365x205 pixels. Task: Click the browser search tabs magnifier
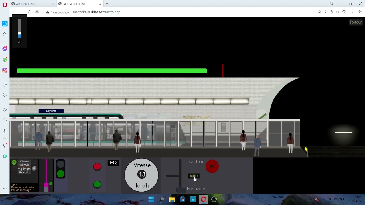pos(332,4)
